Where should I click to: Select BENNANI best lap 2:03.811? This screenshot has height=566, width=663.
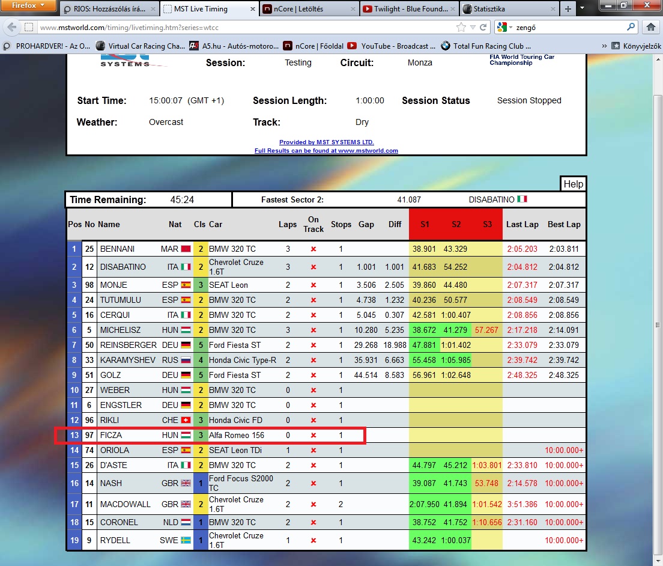tap(564, 249)
